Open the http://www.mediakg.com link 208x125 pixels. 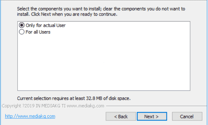point(30,116)
